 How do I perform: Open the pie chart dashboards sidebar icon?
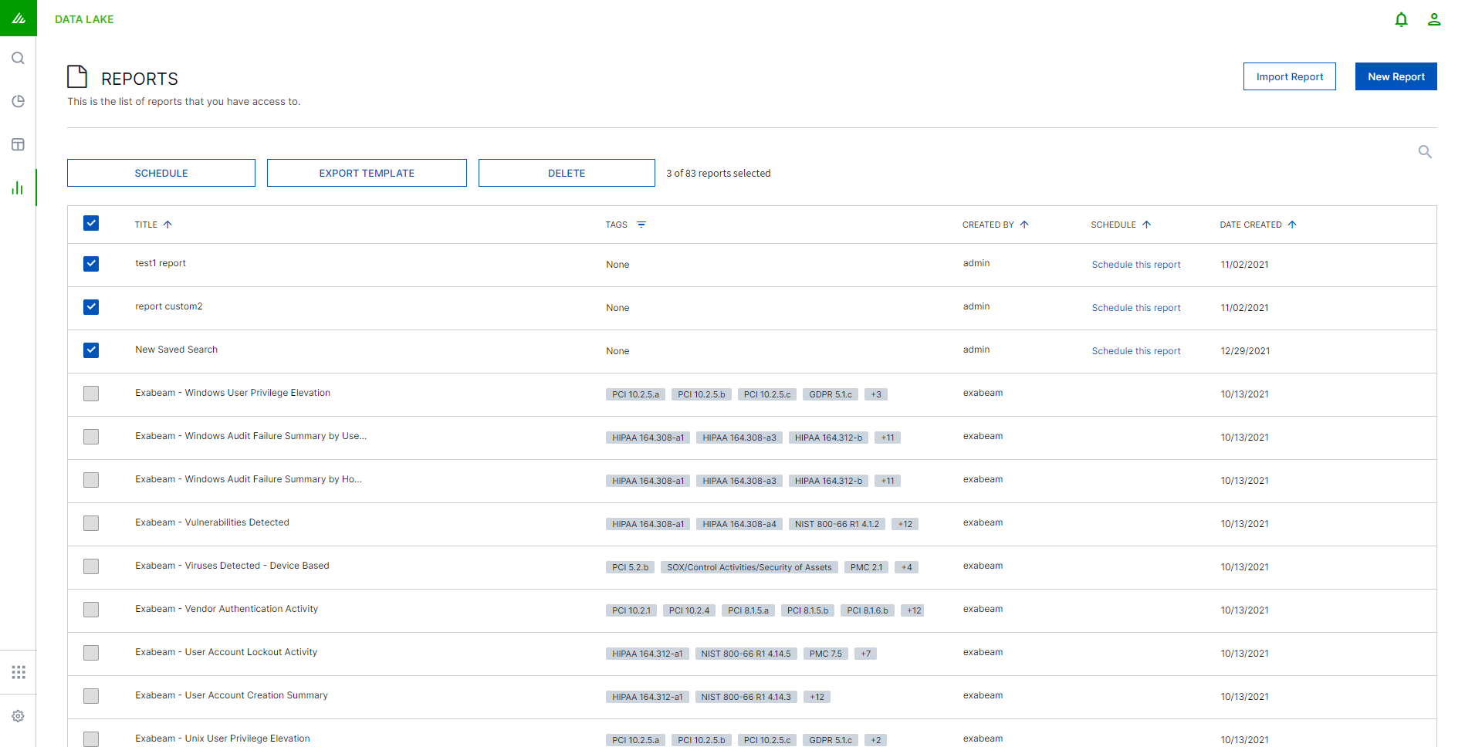coord(19,101)
